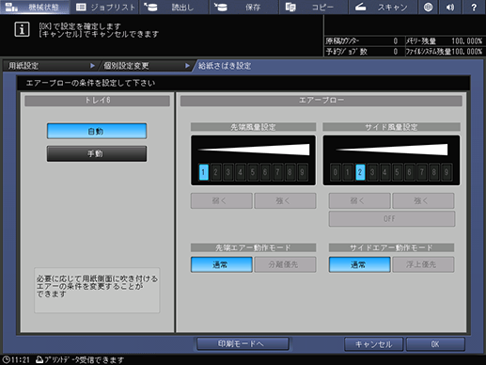Click the speaker volume icon

(450, 7)
